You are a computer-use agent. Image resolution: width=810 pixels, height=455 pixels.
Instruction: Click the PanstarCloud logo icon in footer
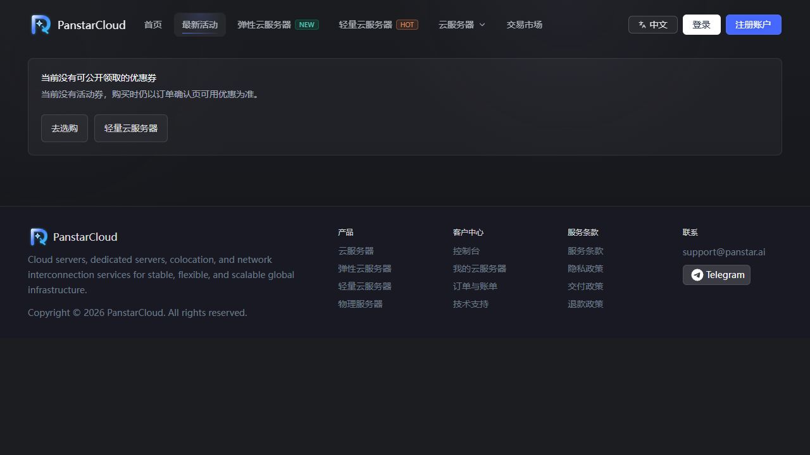click(39, 237)
